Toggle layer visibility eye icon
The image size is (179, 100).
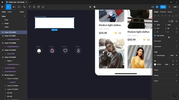(176, 56)
